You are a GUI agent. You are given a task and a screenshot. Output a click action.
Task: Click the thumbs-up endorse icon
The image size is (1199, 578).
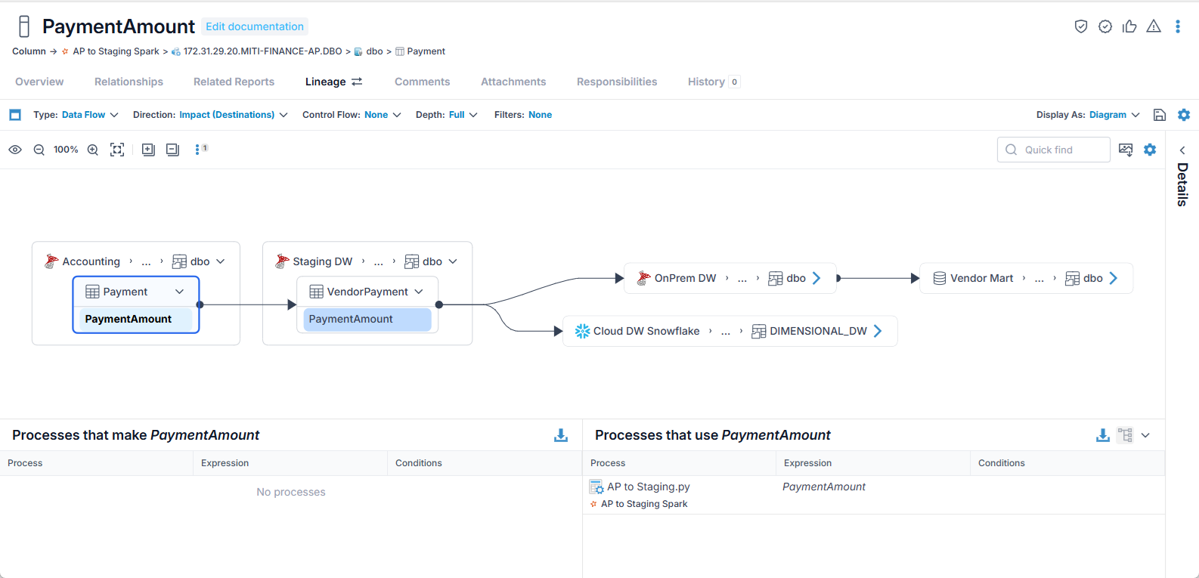pos(1129,26)
